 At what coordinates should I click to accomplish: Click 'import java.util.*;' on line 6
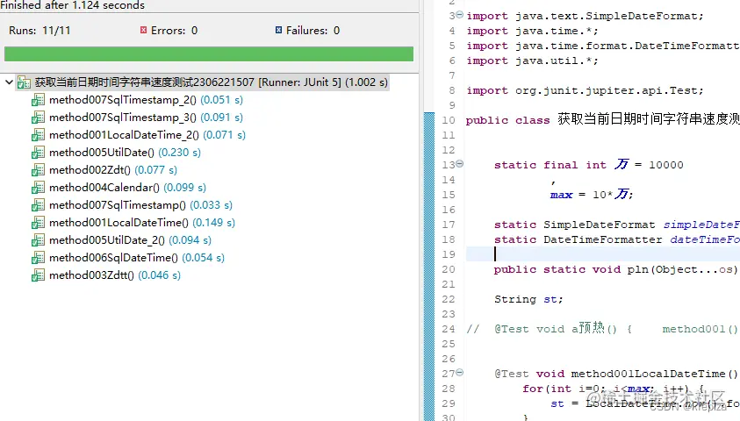(x=532, y=61)
